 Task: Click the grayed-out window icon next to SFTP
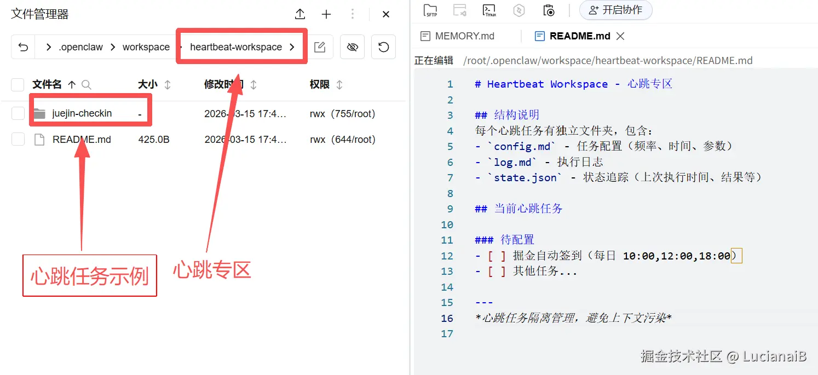460,10
